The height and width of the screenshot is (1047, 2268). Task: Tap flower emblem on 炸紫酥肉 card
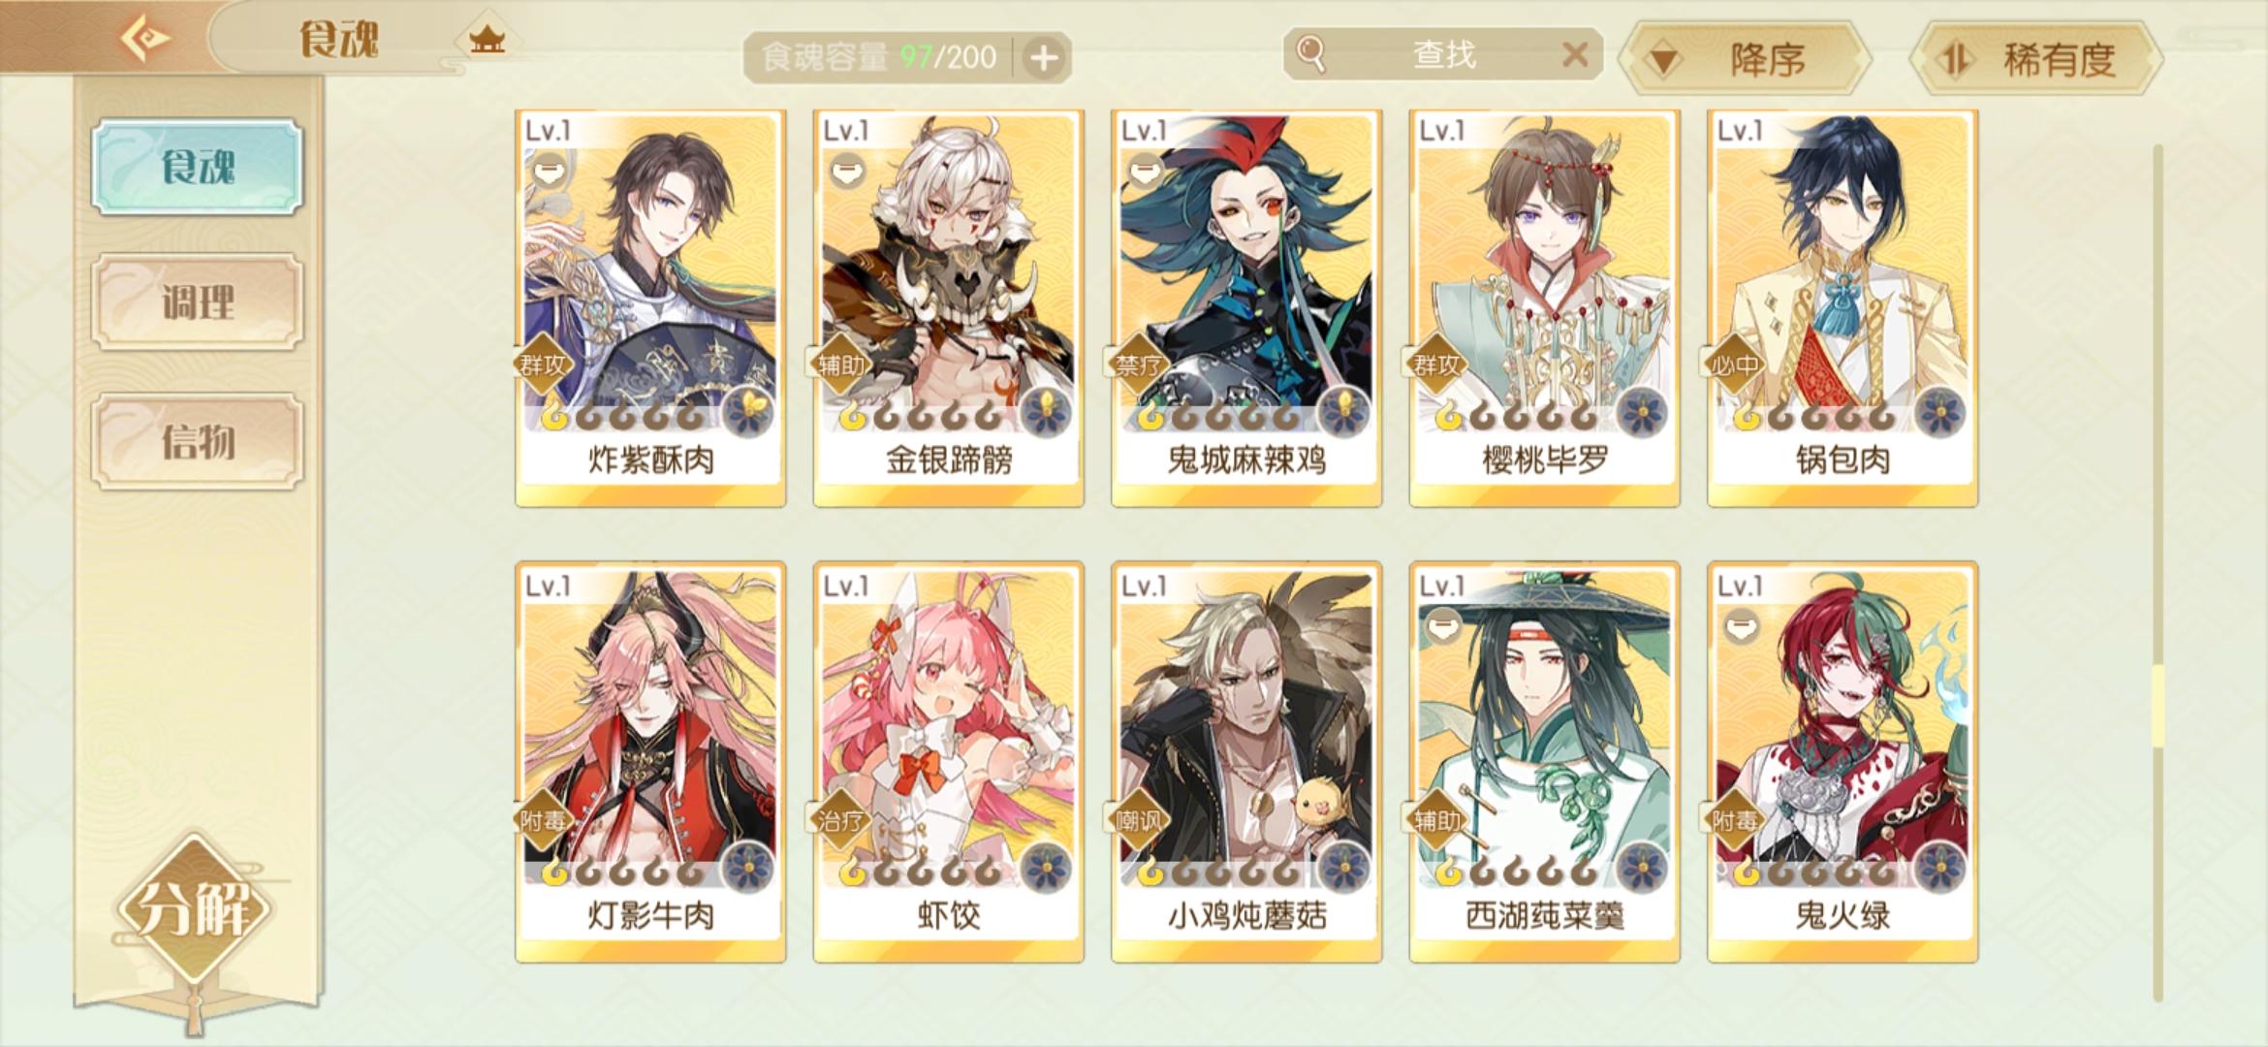pos(748,412)
